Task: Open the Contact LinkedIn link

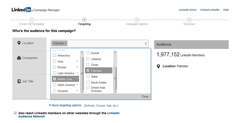Action: click(x=210, y=10)
